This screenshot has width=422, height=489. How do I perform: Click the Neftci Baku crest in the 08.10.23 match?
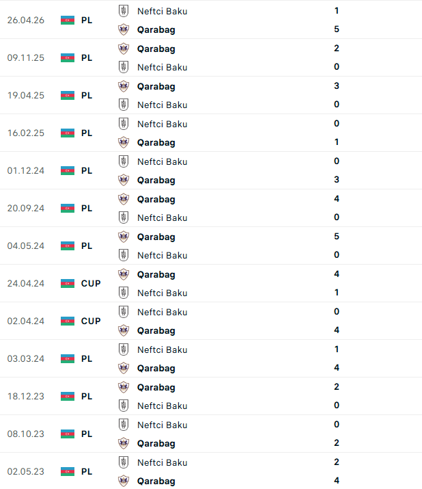123,425
